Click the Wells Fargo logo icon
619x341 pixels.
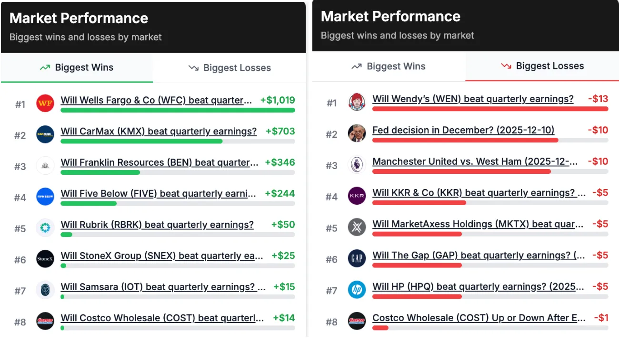point(45,103)
